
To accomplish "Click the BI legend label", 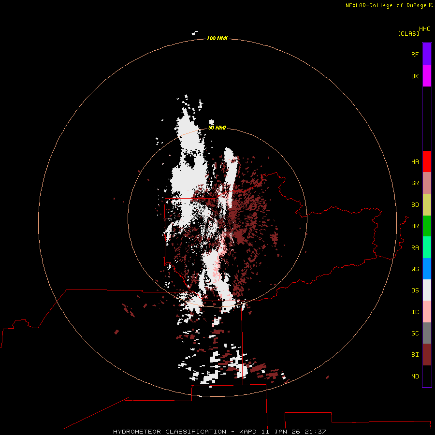I will [x=415, y=355].
